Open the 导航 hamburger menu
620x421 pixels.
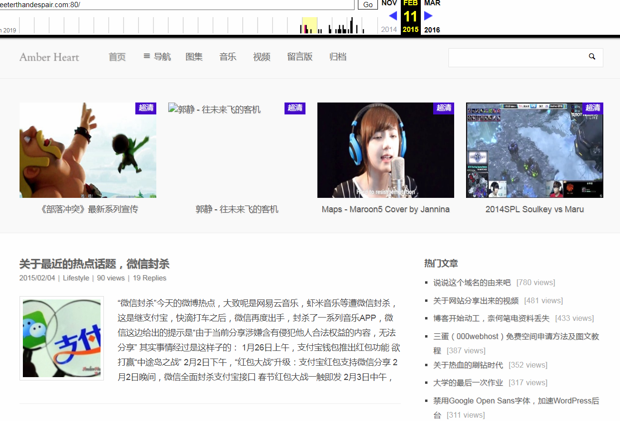pyautogui.click(x=157, y=57)
